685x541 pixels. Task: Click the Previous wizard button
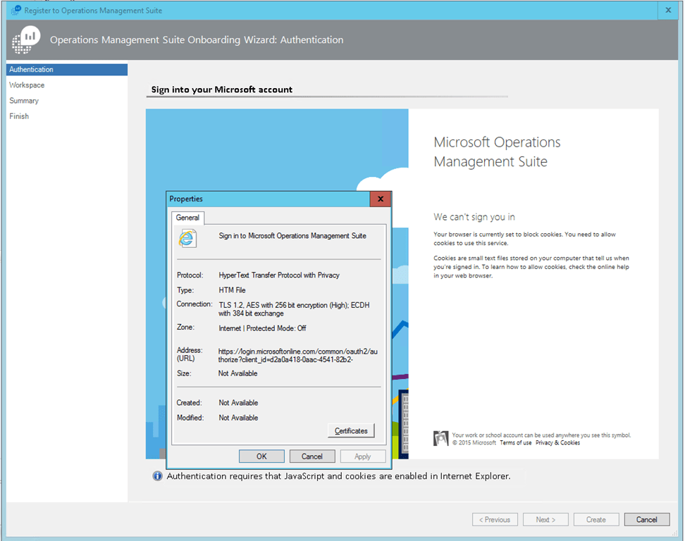point(495,520)
